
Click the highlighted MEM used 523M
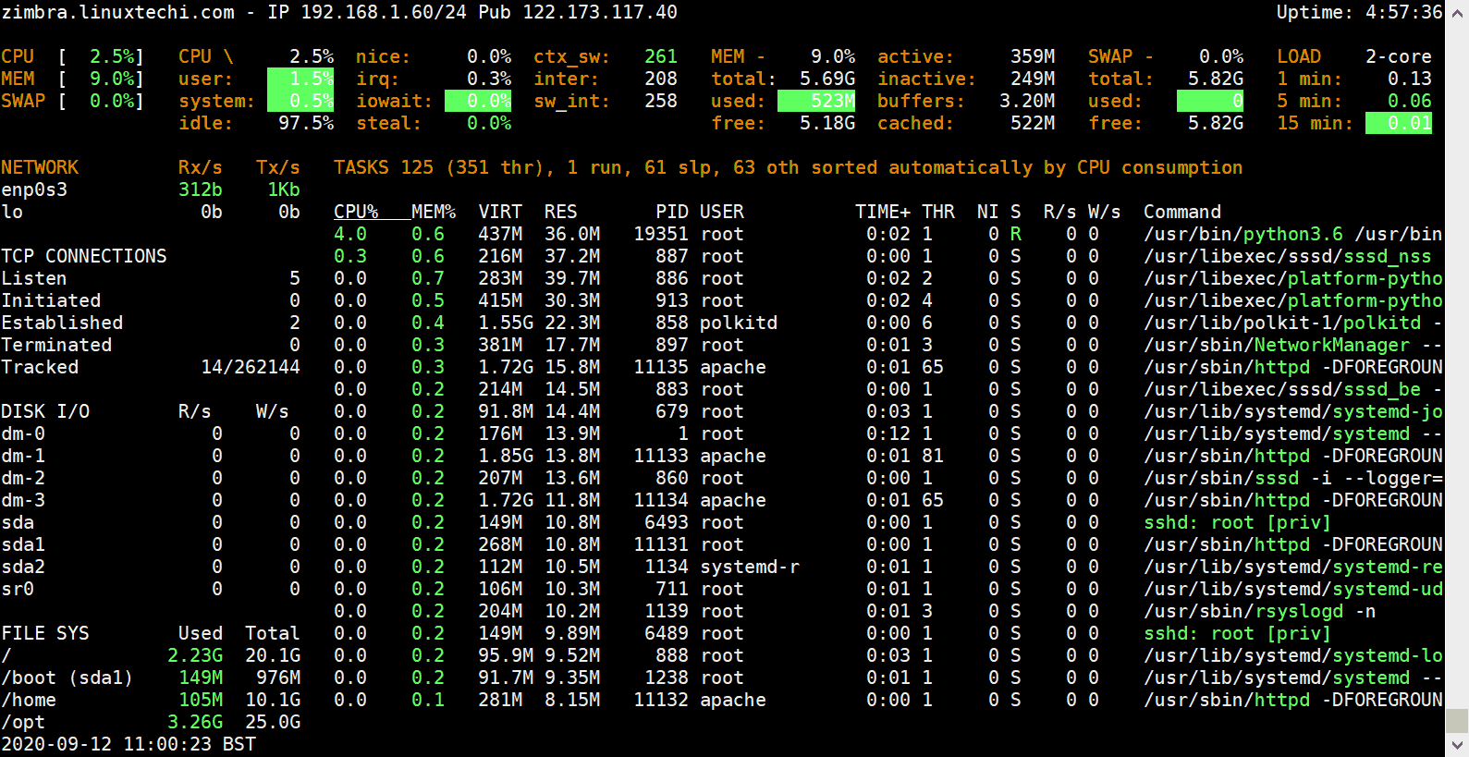816,101
